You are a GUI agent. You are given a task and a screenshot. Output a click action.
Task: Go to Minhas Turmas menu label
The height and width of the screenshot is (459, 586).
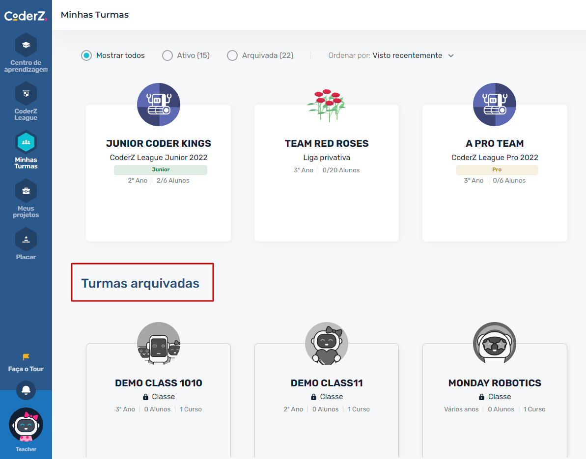click(26, 163)
